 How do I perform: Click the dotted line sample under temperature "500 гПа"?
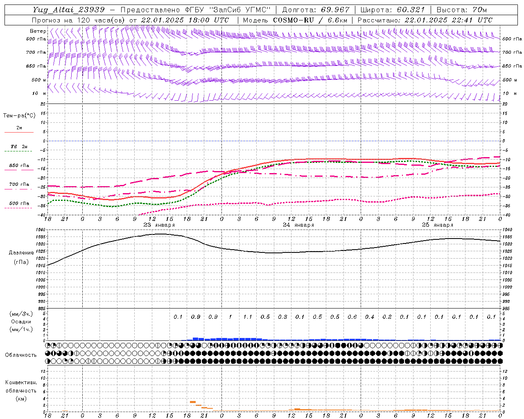pyautogui.click(x=19, y=208)
